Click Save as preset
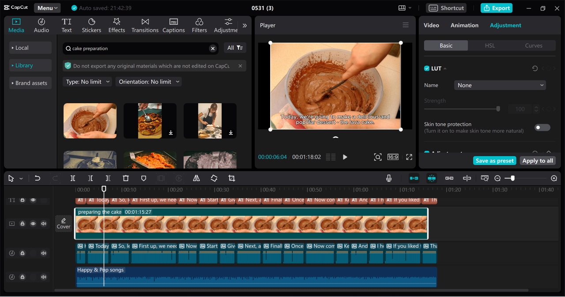The image size is (565, 297). (495, 161)
